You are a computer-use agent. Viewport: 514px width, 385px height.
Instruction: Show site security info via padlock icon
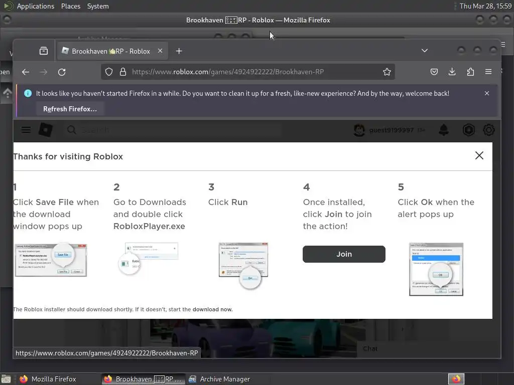[123, 72]
